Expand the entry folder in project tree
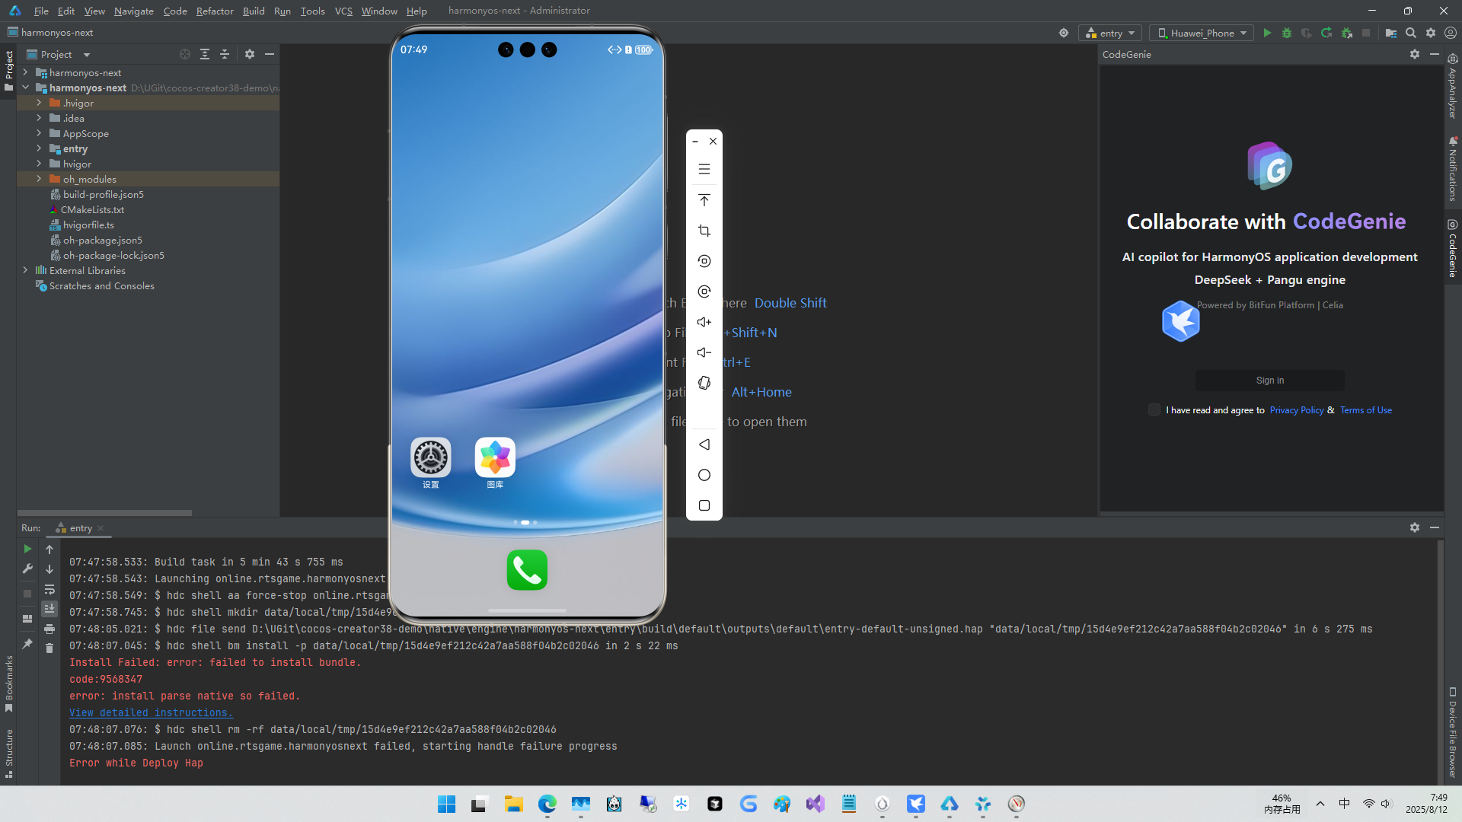Viewport: 1462px width, 822px height. [39, 148]
